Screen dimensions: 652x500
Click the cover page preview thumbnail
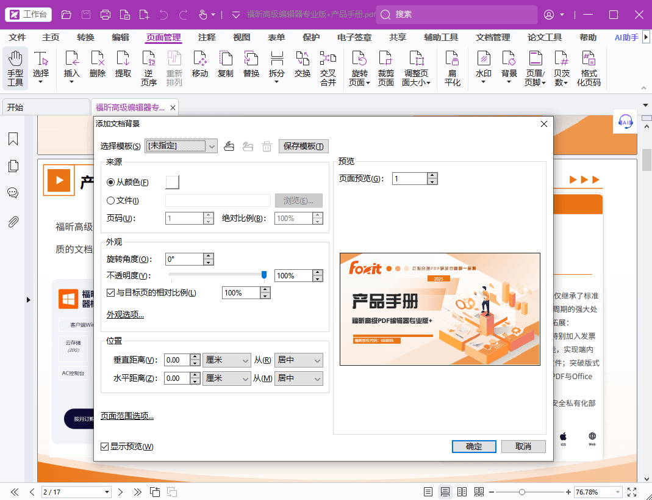pos(440,310)
